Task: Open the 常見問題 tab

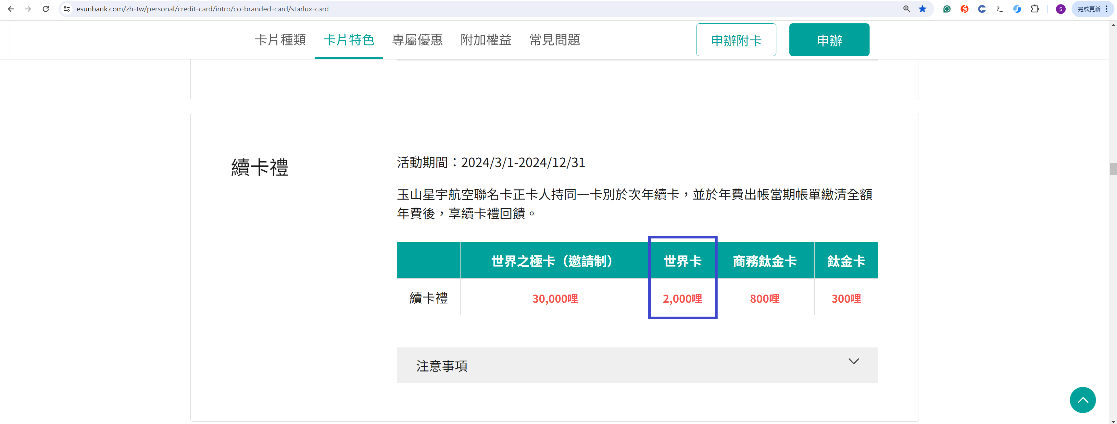Action: [554, 40]
